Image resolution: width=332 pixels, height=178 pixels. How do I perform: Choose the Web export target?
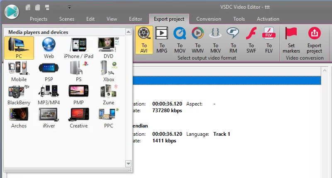tap(49, 48)
